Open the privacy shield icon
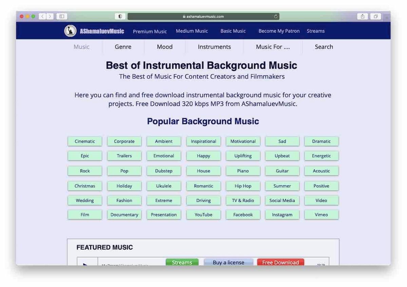 click(x=120, y=16)
